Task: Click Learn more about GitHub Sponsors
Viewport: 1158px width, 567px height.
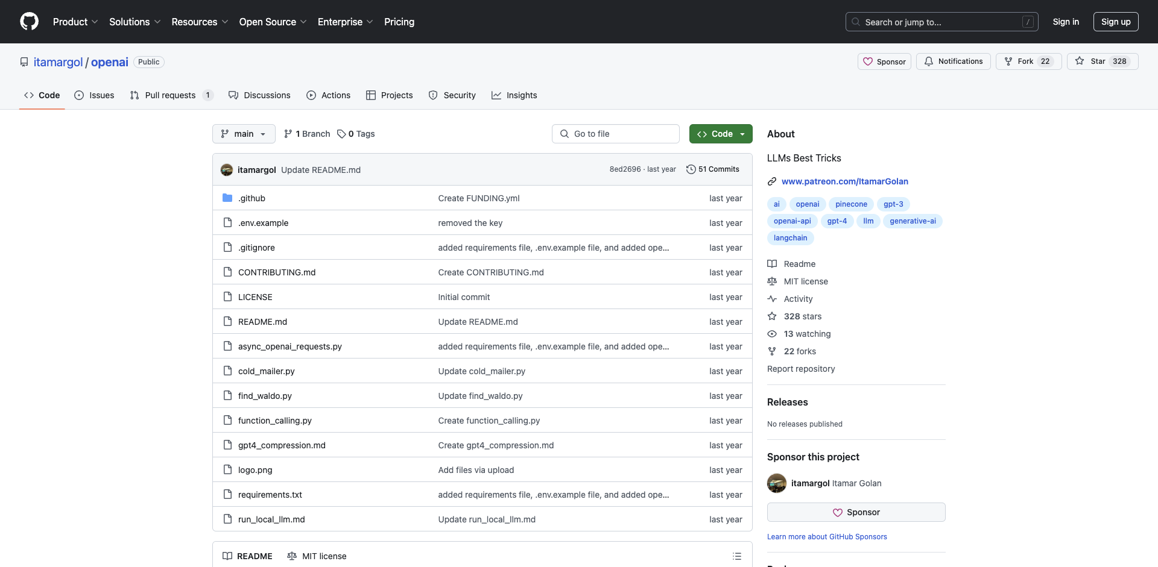Action: [827, 537]
